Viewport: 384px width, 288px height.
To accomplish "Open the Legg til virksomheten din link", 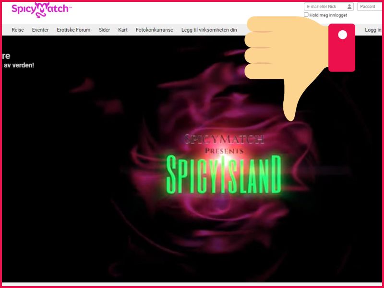I will pos(209,30).
